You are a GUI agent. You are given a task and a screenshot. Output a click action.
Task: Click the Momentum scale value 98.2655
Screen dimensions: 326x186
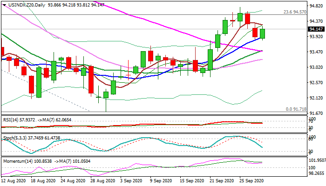[x=316, y=172]
